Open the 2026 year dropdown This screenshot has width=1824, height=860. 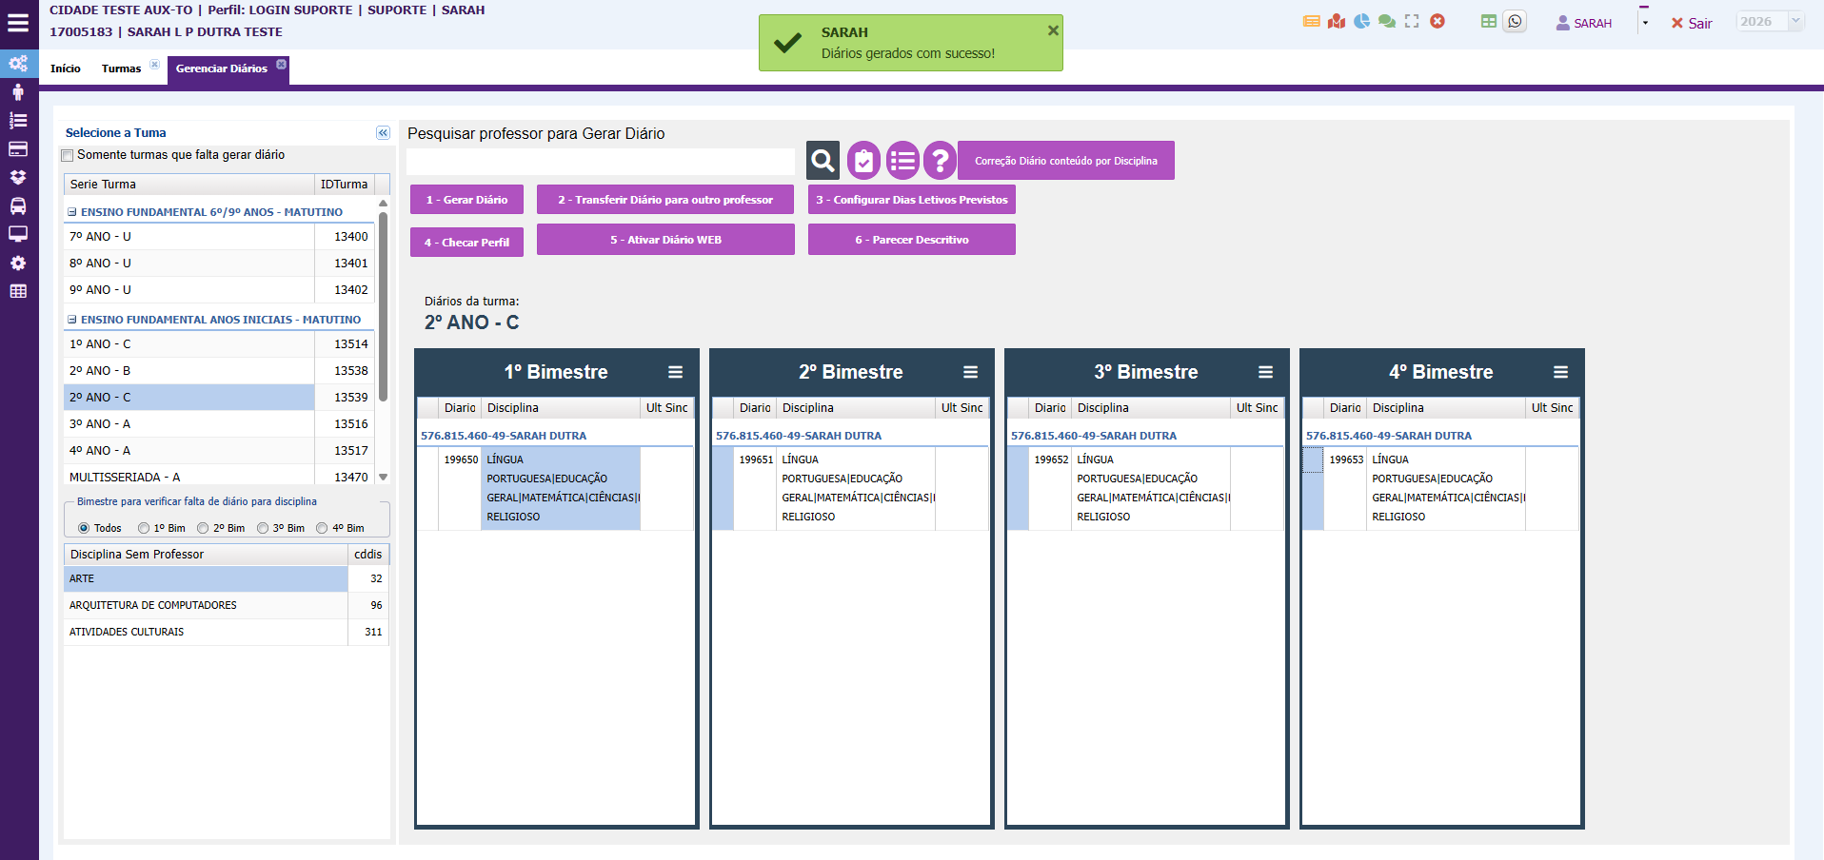1794,21
